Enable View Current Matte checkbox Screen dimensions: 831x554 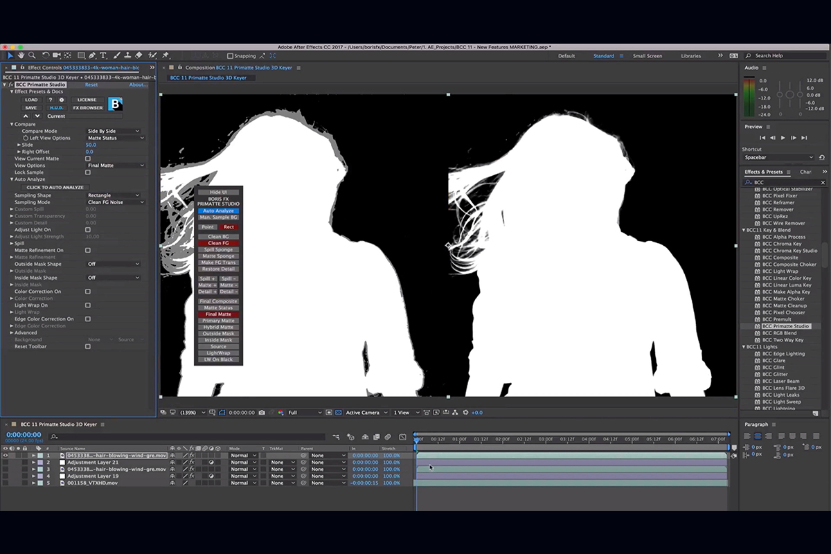click(88, 159)
